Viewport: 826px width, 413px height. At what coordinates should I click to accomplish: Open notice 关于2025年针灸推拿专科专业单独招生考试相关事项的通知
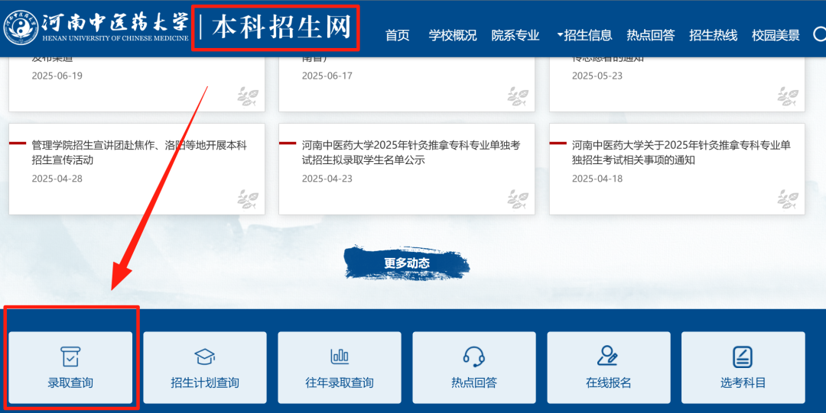pos(681,153)
